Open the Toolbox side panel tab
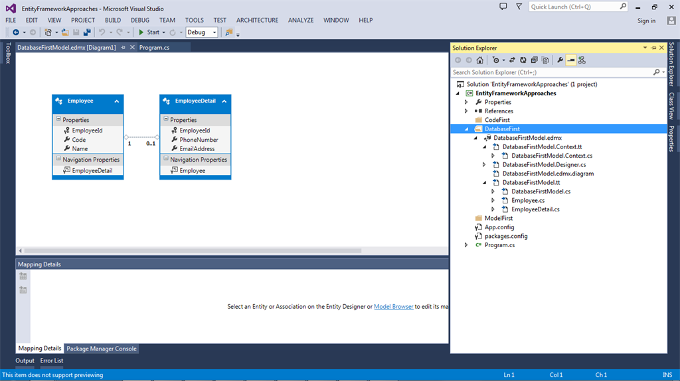 pyautogui.click(x=8, y=53)
